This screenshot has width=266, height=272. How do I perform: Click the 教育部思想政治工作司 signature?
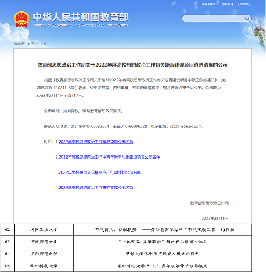pos(210,203)
